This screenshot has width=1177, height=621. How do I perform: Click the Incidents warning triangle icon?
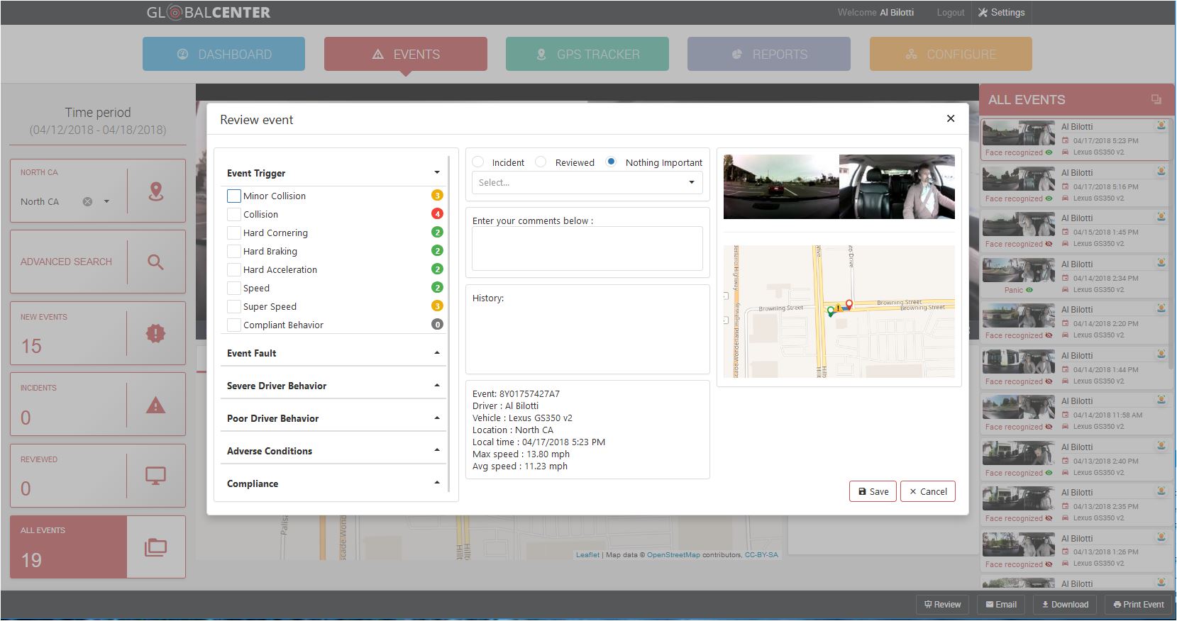click(x=155, y=405)
